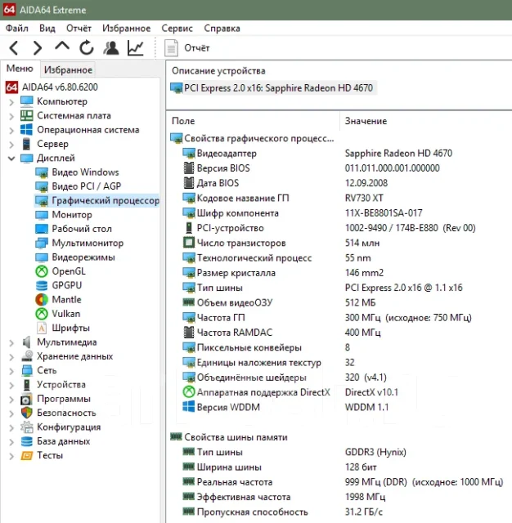Select the Мультимонитор tree item
512x523 pixels.
(x=88, y=243)
